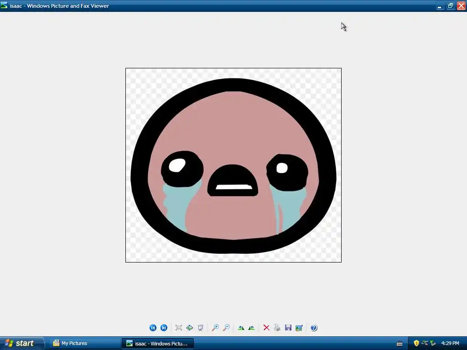Click the 4:29 PM clock
Viewport: 467px width, 350px height.
[x=450, y=343]
